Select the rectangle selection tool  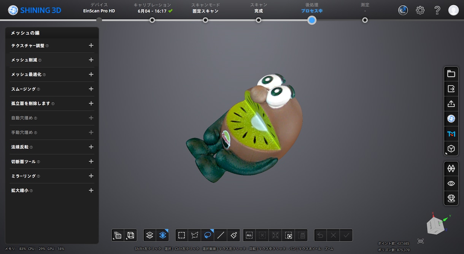click(182, 235)
